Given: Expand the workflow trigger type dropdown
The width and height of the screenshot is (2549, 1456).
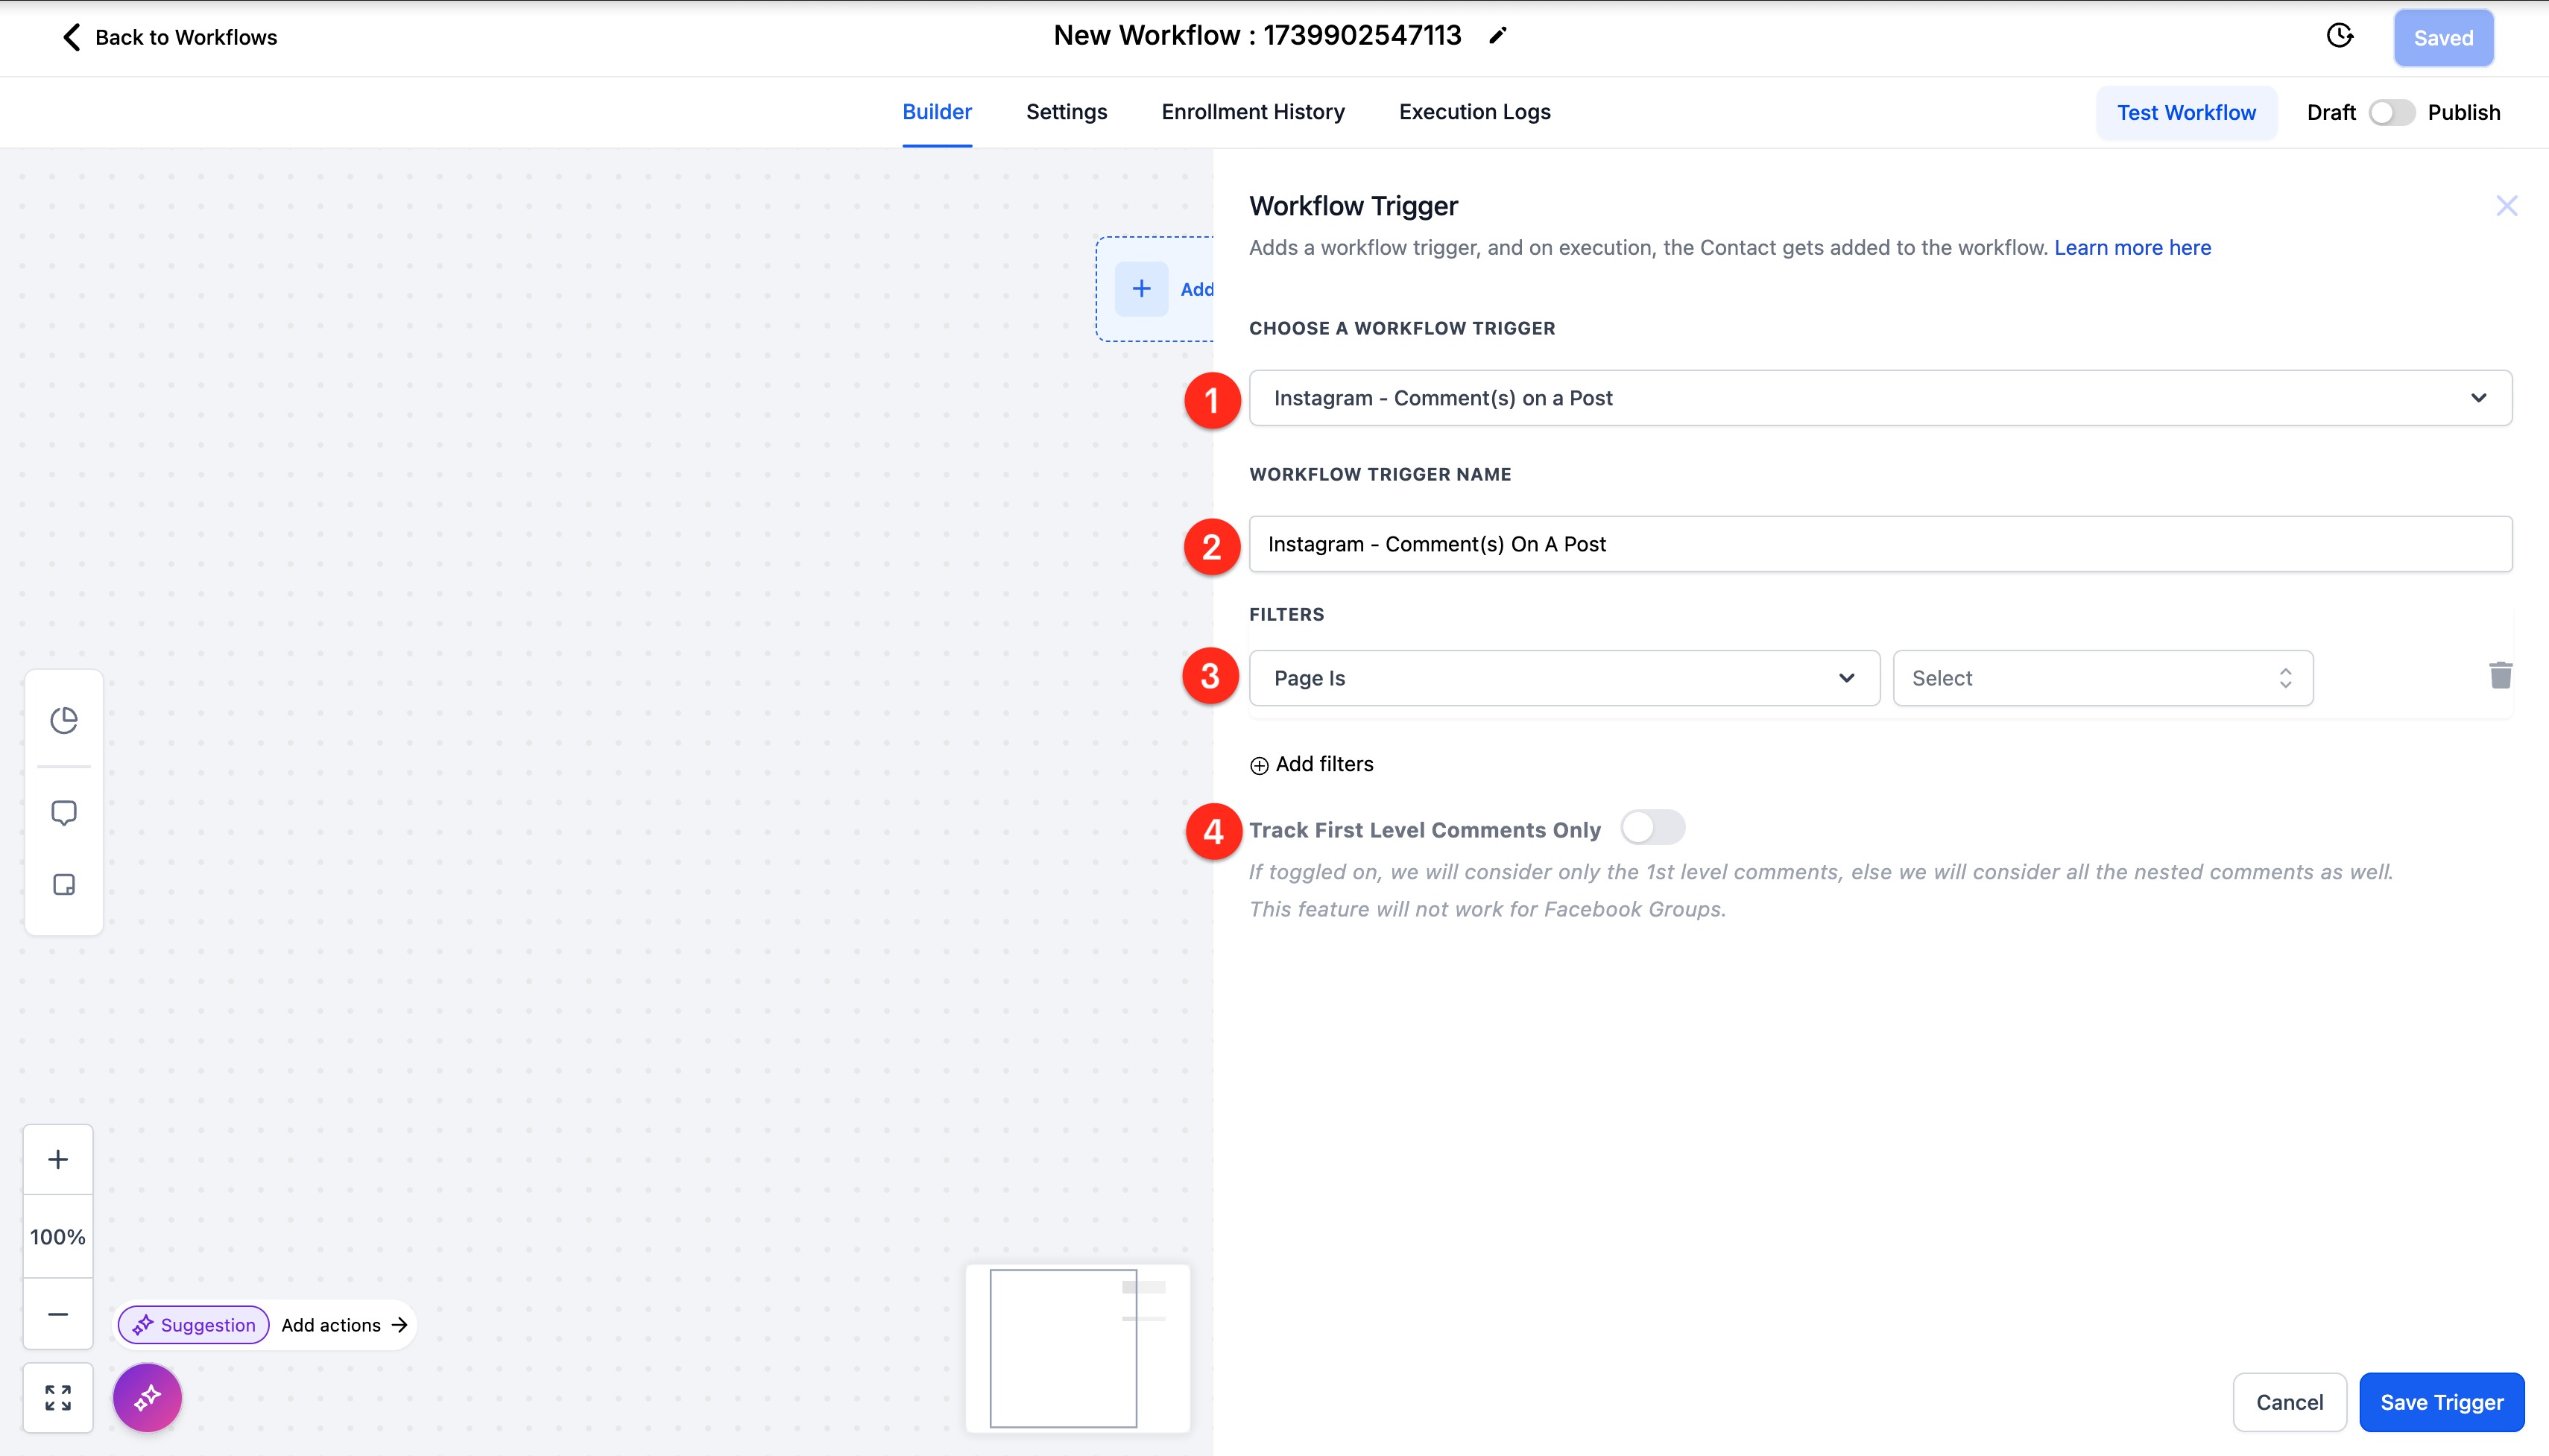Looking at the screenshot, I should 1880,398.
